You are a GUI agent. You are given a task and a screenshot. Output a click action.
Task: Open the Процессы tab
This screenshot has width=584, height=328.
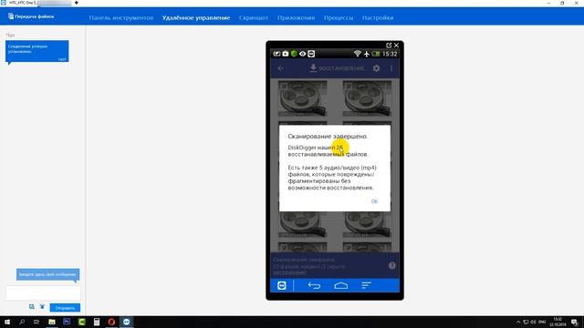pyautogui.click(x=339, y=18)
